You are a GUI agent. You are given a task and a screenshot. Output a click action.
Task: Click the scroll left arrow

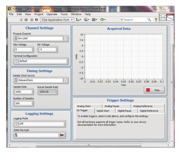[9, 145]
